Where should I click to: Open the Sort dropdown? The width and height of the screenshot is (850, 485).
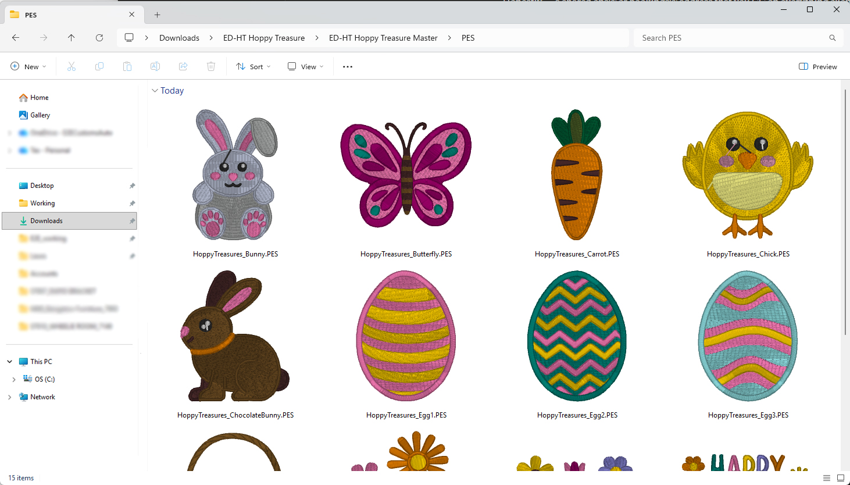(x=253, y=67)
